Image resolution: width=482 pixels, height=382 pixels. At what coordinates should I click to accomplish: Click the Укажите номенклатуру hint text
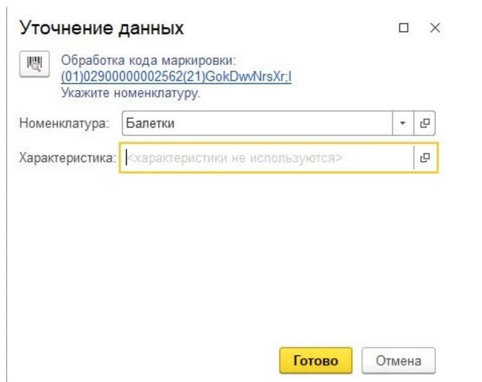click(131, 94)
